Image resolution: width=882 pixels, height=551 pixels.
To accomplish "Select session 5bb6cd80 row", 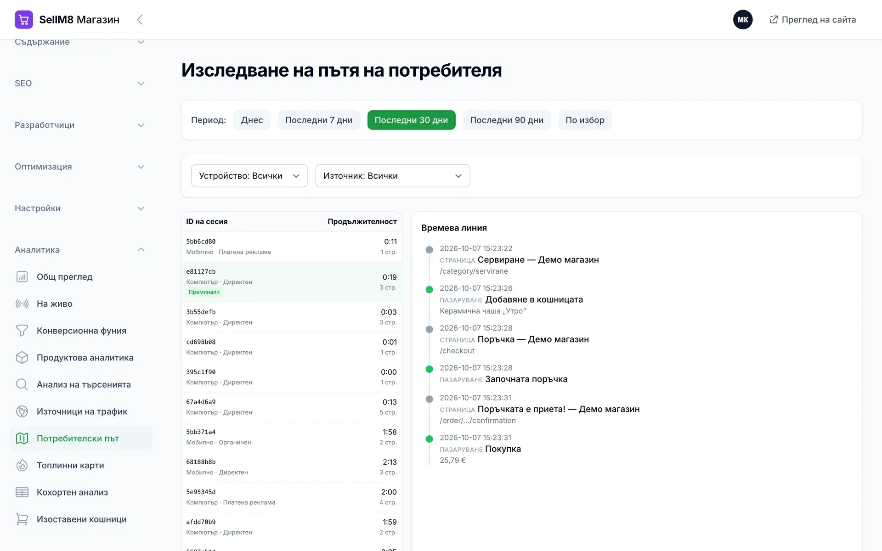I will 292,247.
